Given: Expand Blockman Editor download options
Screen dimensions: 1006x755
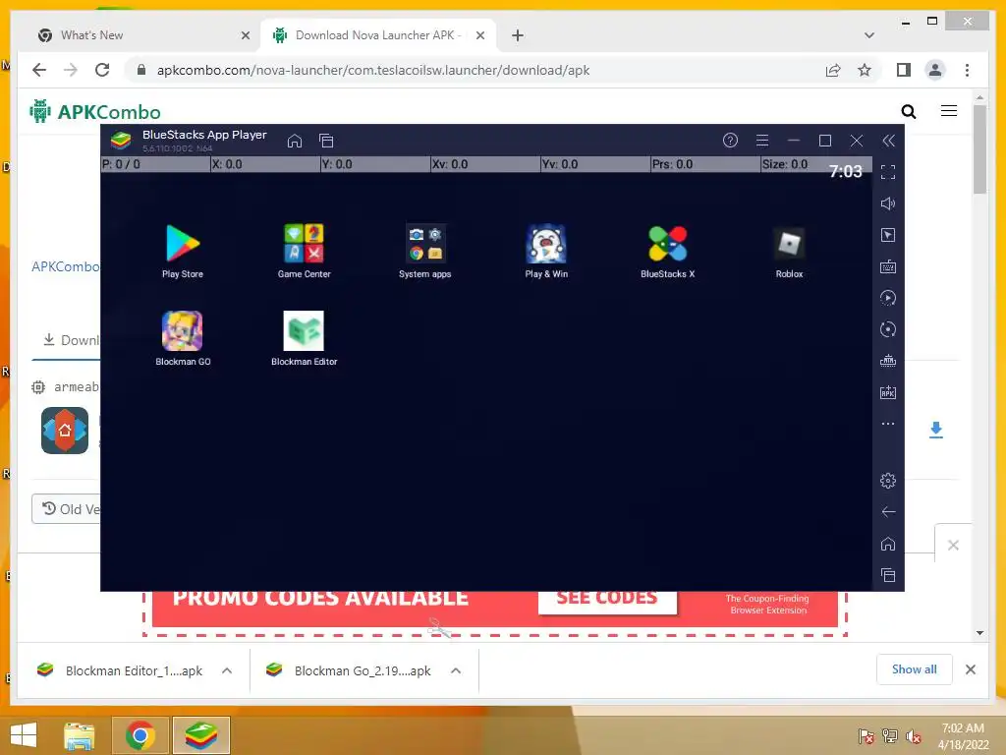Looking at the screenshot, I should coord(227,670).
